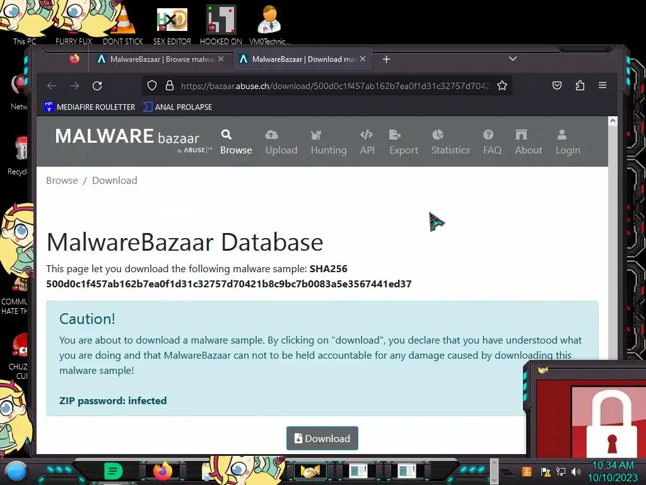Click the forward navigation arrow
The image size is (646, 485).
pyautogui.click(x=74, y=86)
